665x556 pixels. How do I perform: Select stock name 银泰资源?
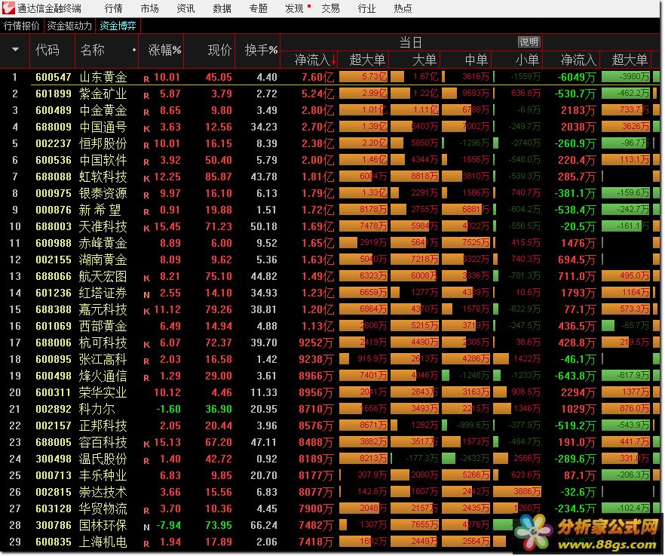(x=103, y=193)
